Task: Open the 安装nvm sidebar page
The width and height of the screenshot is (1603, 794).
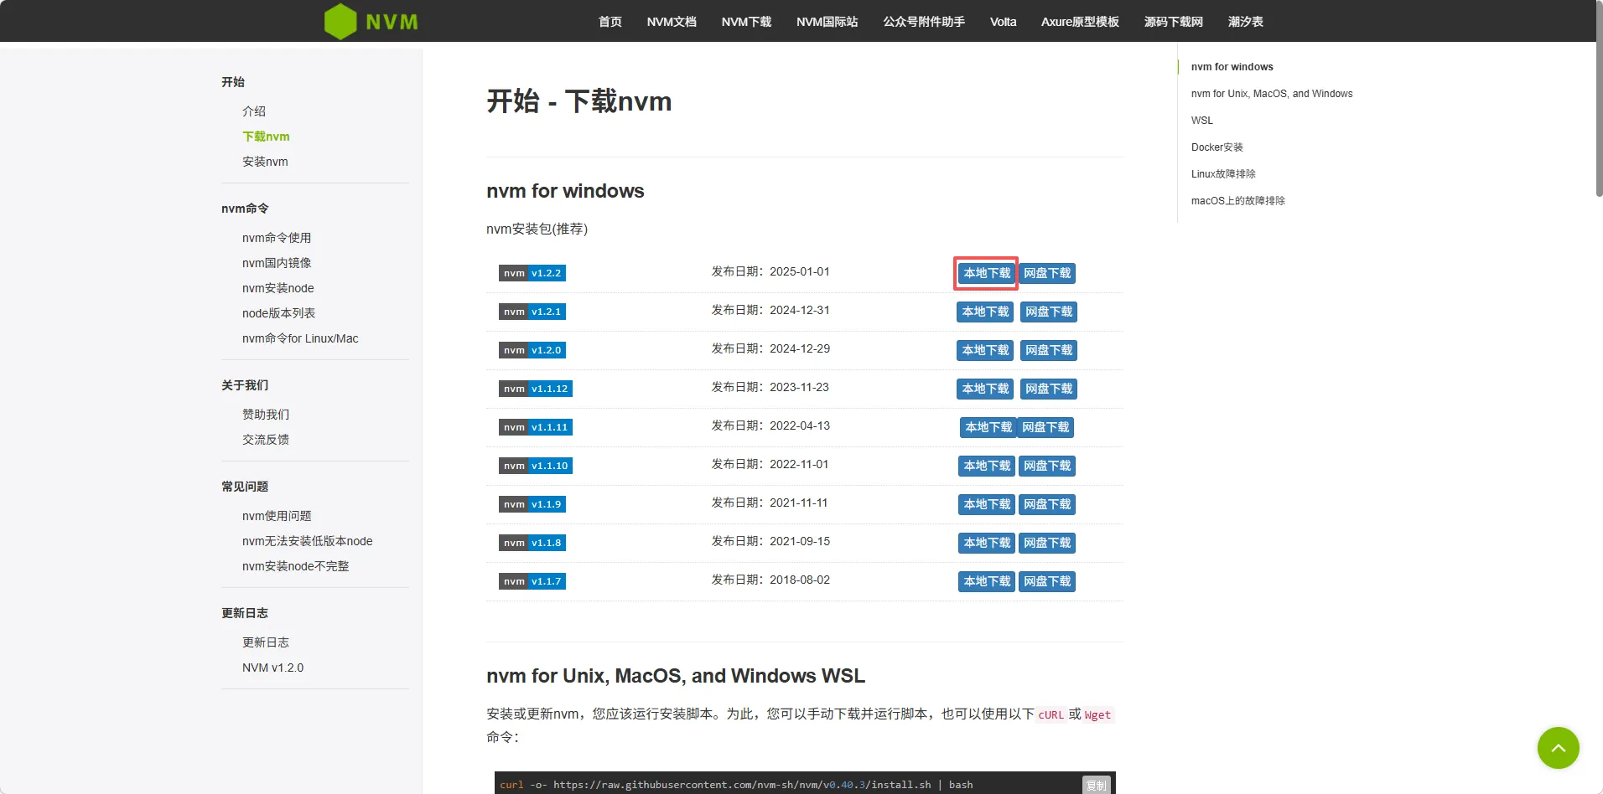Action: pyautogui.click(x=265, y=162)
